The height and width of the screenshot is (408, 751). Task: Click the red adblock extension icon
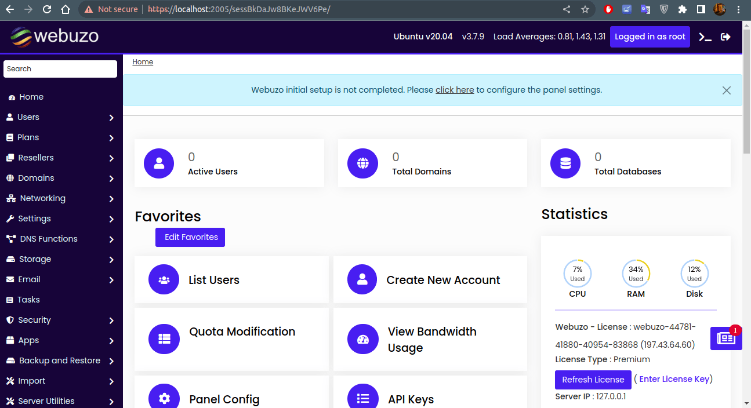(608, 9)
